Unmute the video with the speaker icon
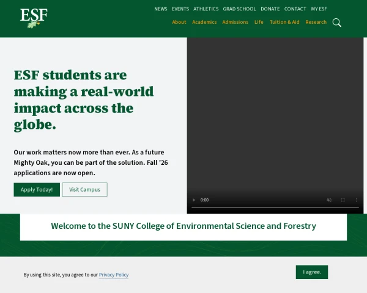The height and width of the screenshot is (293, 367). (x=329, y=200)
